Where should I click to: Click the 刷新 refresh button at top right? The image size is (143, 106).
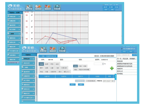(111, 7)
